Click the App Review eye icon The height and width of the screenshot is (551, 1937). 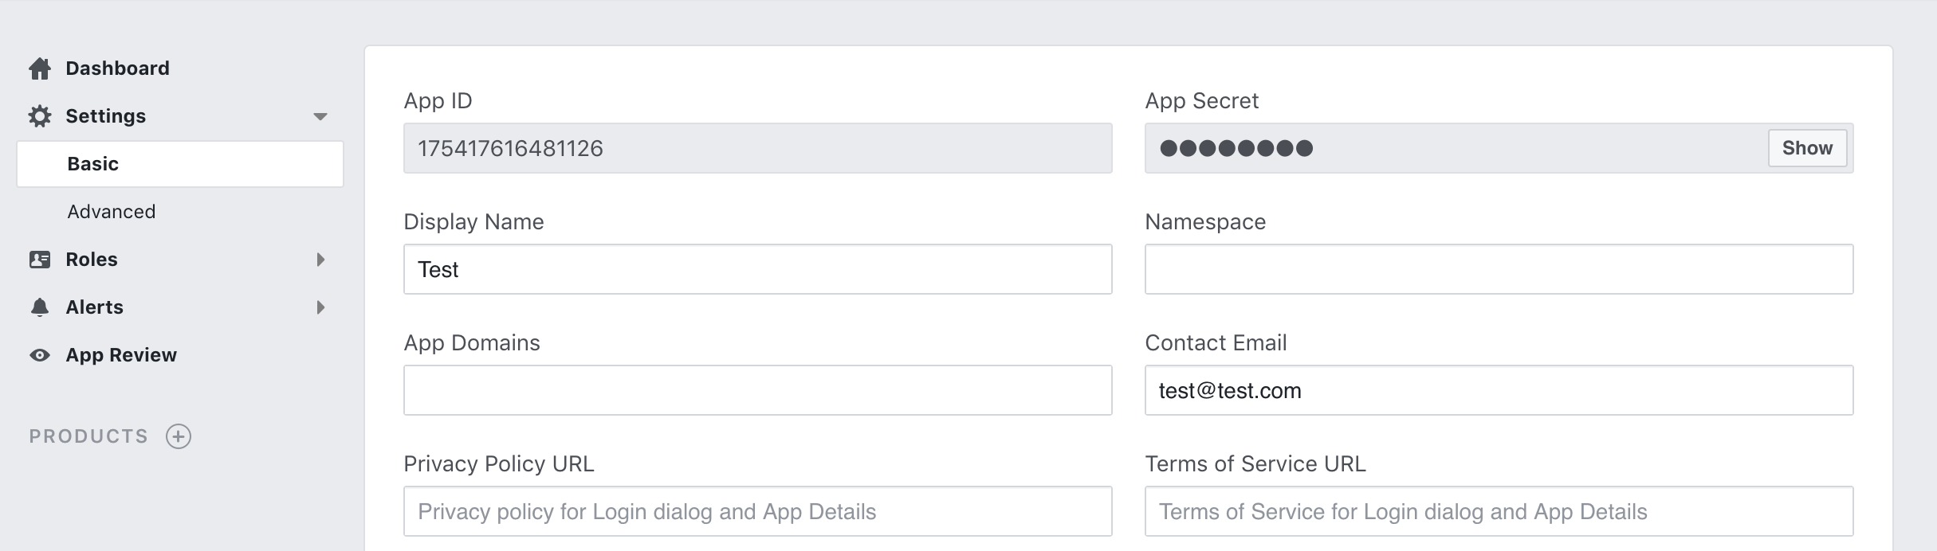tap(40, 355)
